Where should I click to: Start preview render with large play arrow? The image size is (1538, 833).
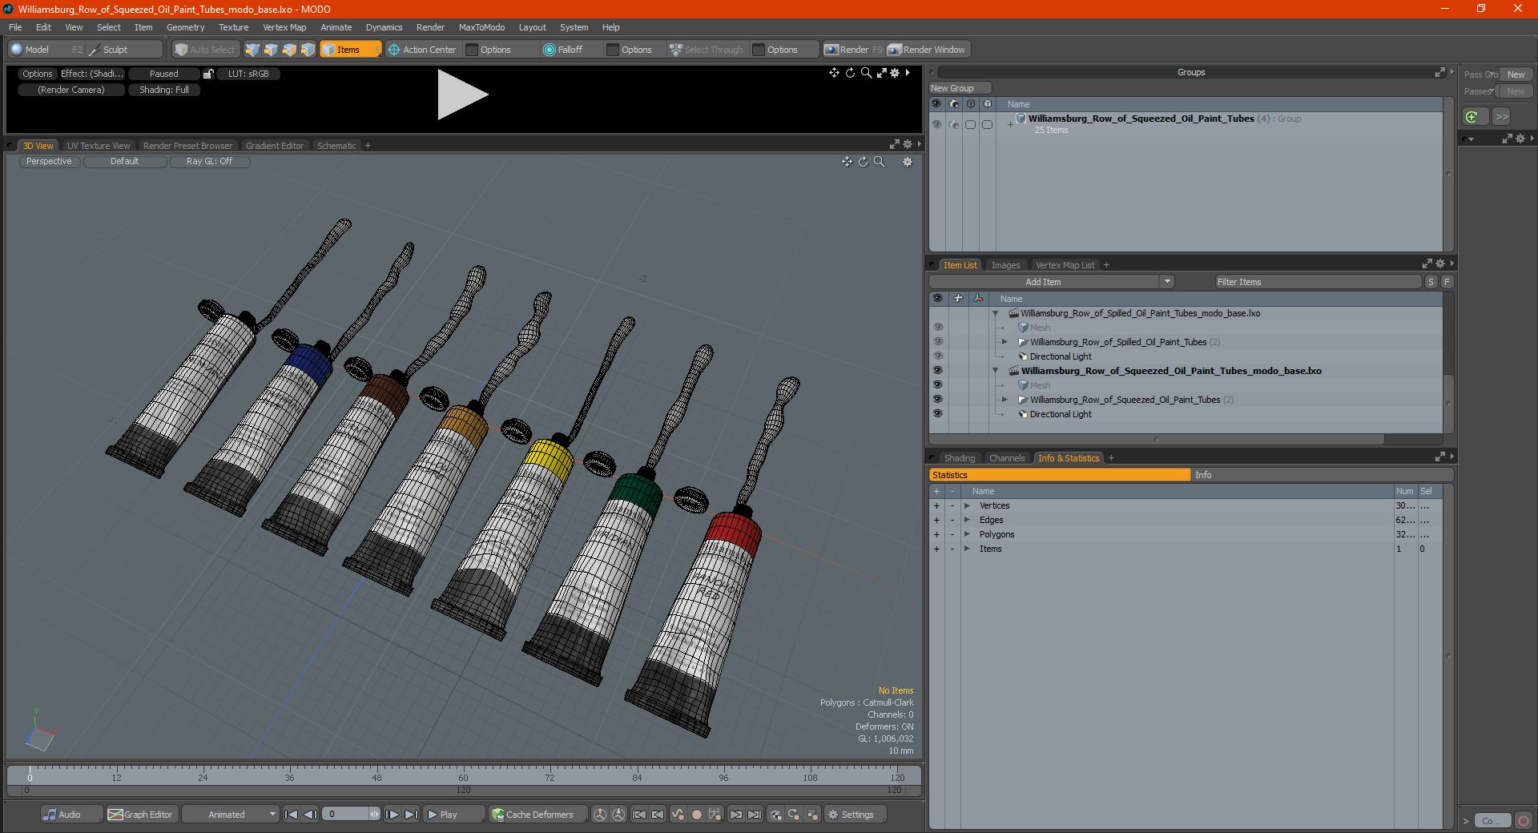coord(462,95)
